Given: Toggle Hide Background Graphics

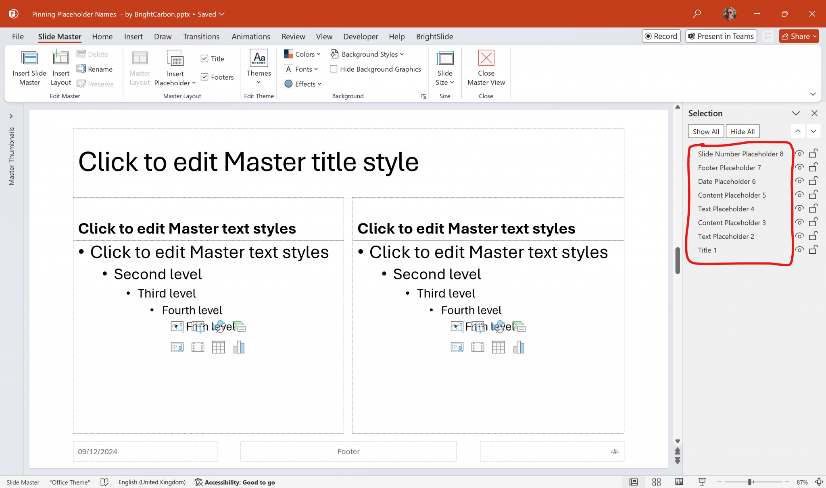Looking at the screenshot, I should [334, 69].
